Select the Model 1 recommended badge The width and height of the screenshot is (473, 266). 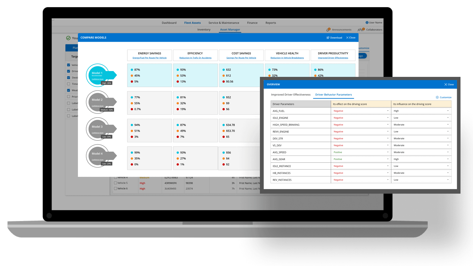point(98,75)
